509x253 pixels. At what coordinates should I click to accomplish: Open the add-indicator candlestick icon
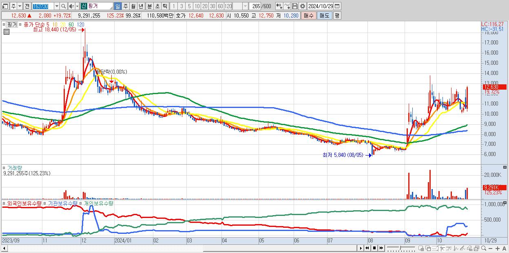[279, 6]
